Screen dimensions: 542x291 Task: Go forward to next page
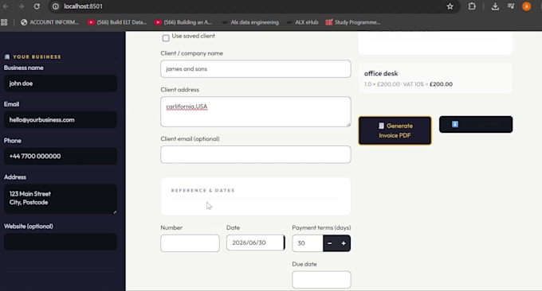tap(21, 6)
